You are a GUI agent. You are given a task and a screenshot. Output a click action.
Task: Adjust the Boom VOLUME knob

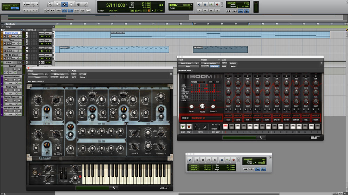[x=202, y=107]
